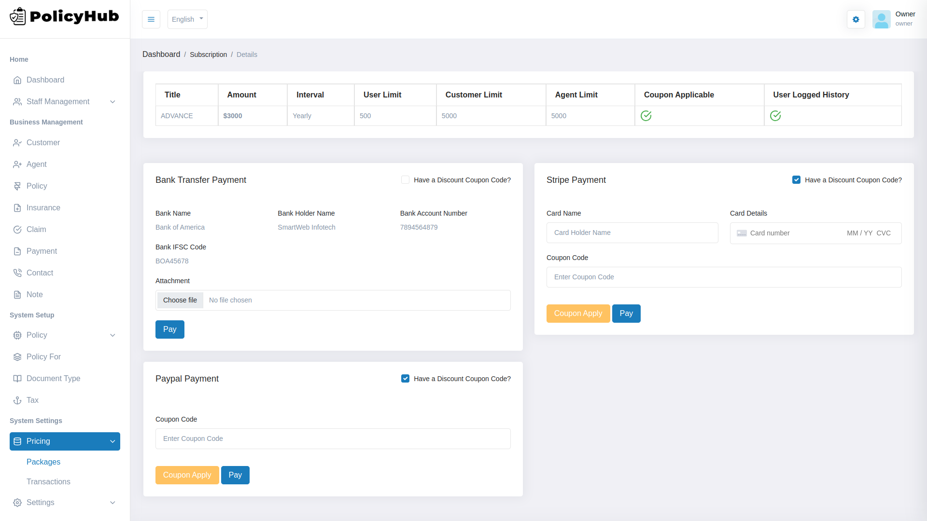
Task: Open the Agent section via its icon
Action: click(x=17, y=164)
